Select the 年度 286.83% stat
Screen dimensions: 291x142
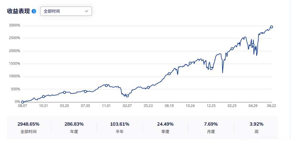74,128
